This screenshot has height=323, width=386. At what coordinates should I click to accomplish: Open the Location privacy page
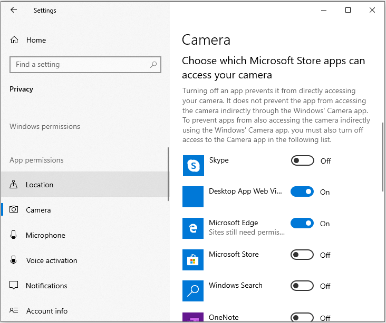85,184
